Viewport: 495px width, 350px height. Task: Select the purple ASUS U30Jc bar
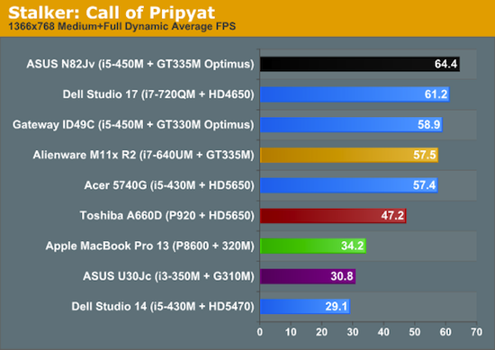click(x=308, y=276)
